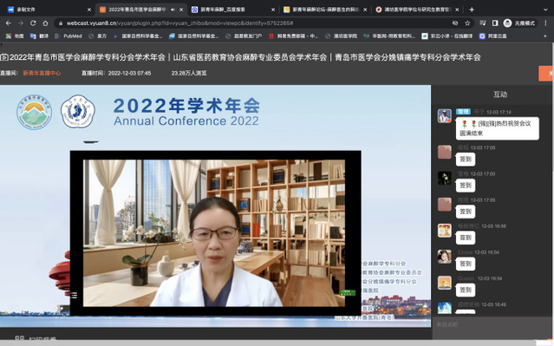This screenshot has width=554, height=346.
Task: Bookmark this page with the star icon
Action: tap(467, 23)
